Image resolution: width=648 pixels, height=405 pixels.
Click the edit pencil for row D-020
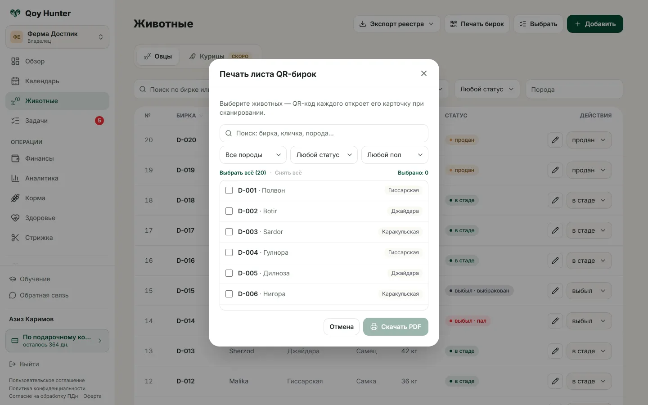coord(555,140)
